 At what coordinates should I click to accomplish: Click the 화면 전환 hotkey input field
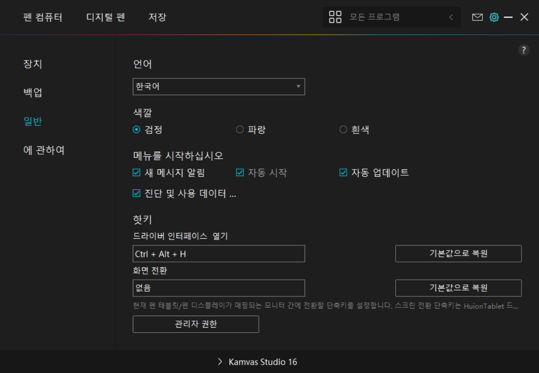[219, 288]
